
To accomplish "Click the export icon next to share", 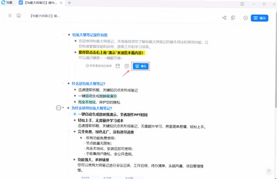I will coord(233,18).
